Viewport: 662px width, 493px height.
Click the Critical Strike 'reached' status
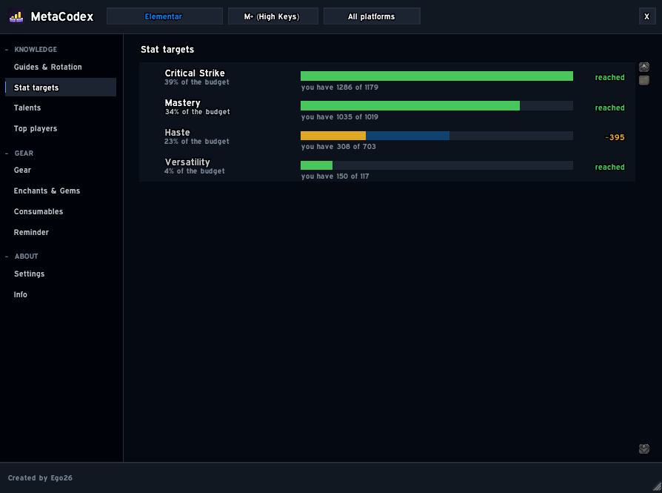click(x=609, y=77)
